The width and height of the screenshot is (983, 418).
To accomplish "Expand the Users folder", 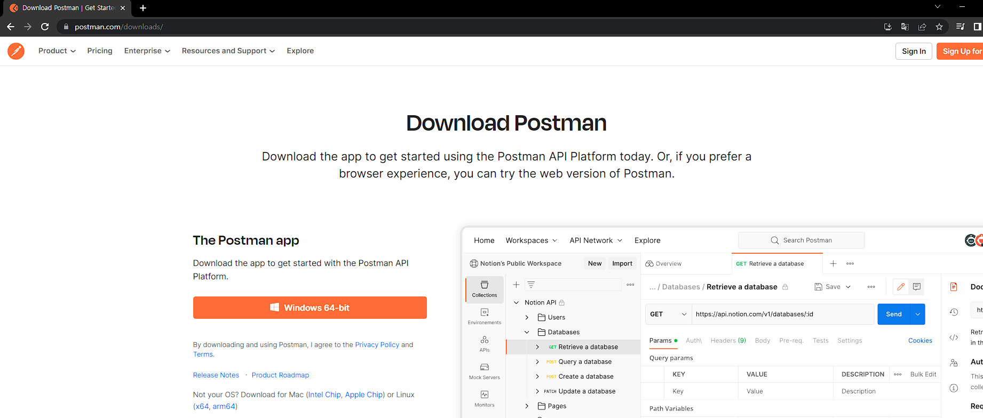I will tap(527, 317).
